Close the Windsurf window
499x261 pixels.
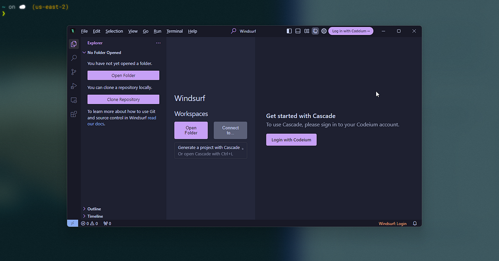coord(414,31)
